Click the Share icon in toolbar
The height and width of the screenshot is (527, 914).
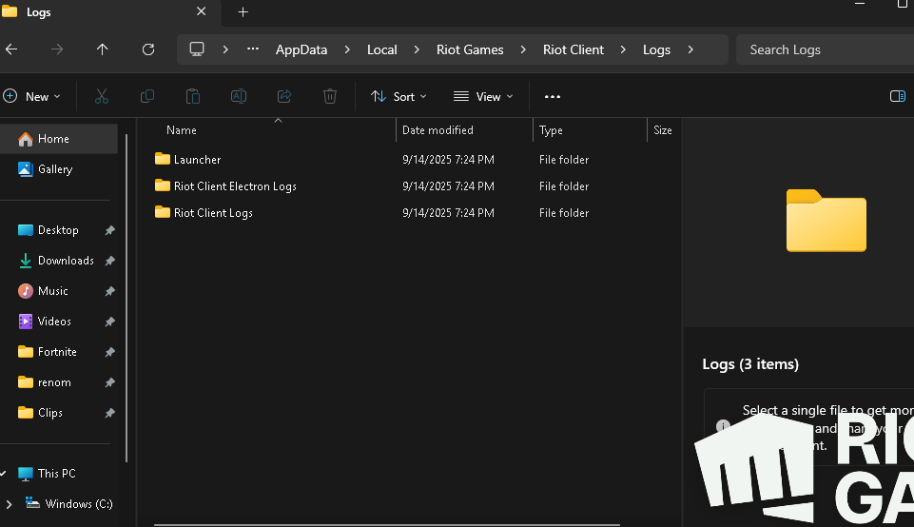click(x=284, y=96)
